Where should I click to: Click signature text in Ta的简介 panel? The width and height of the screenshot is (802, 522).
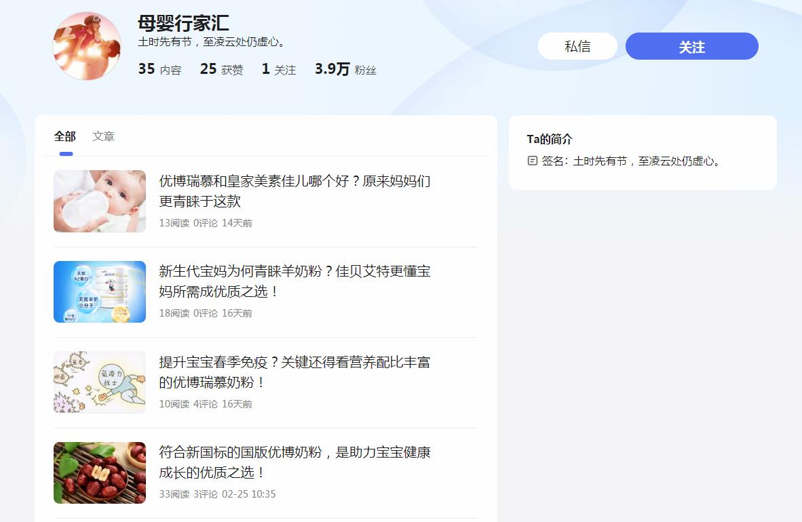pyautogui.click(x=631, y=161)
